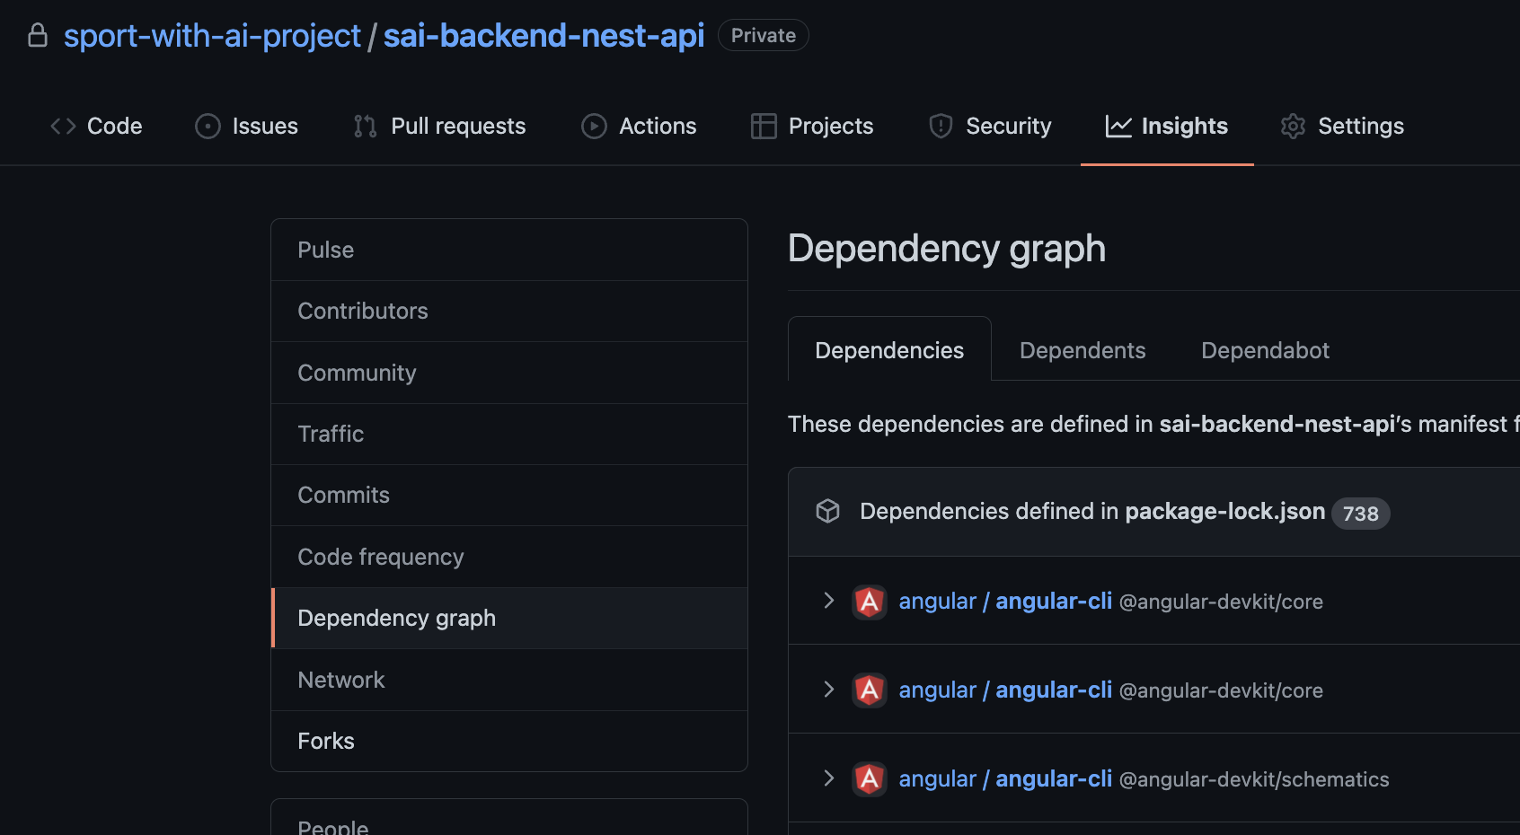Open angular-cli link in second core row

pos(1054,690)
